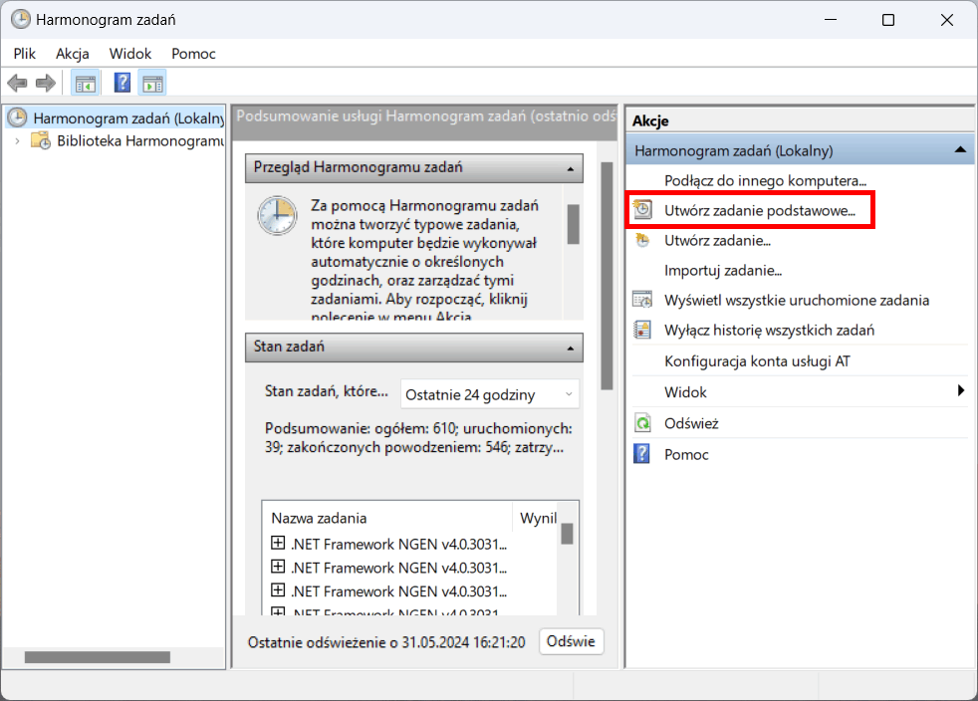
Task: Open the Widok submenu in Akcje pane
Action: (x=961, y=391)
